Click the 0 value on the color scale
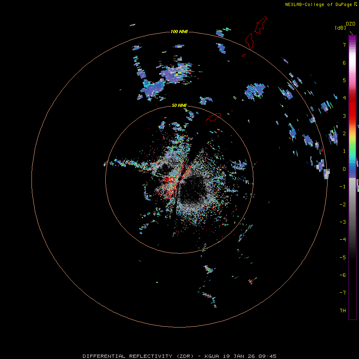This screenshot has width=359, height=359. (x=344, y=169)
